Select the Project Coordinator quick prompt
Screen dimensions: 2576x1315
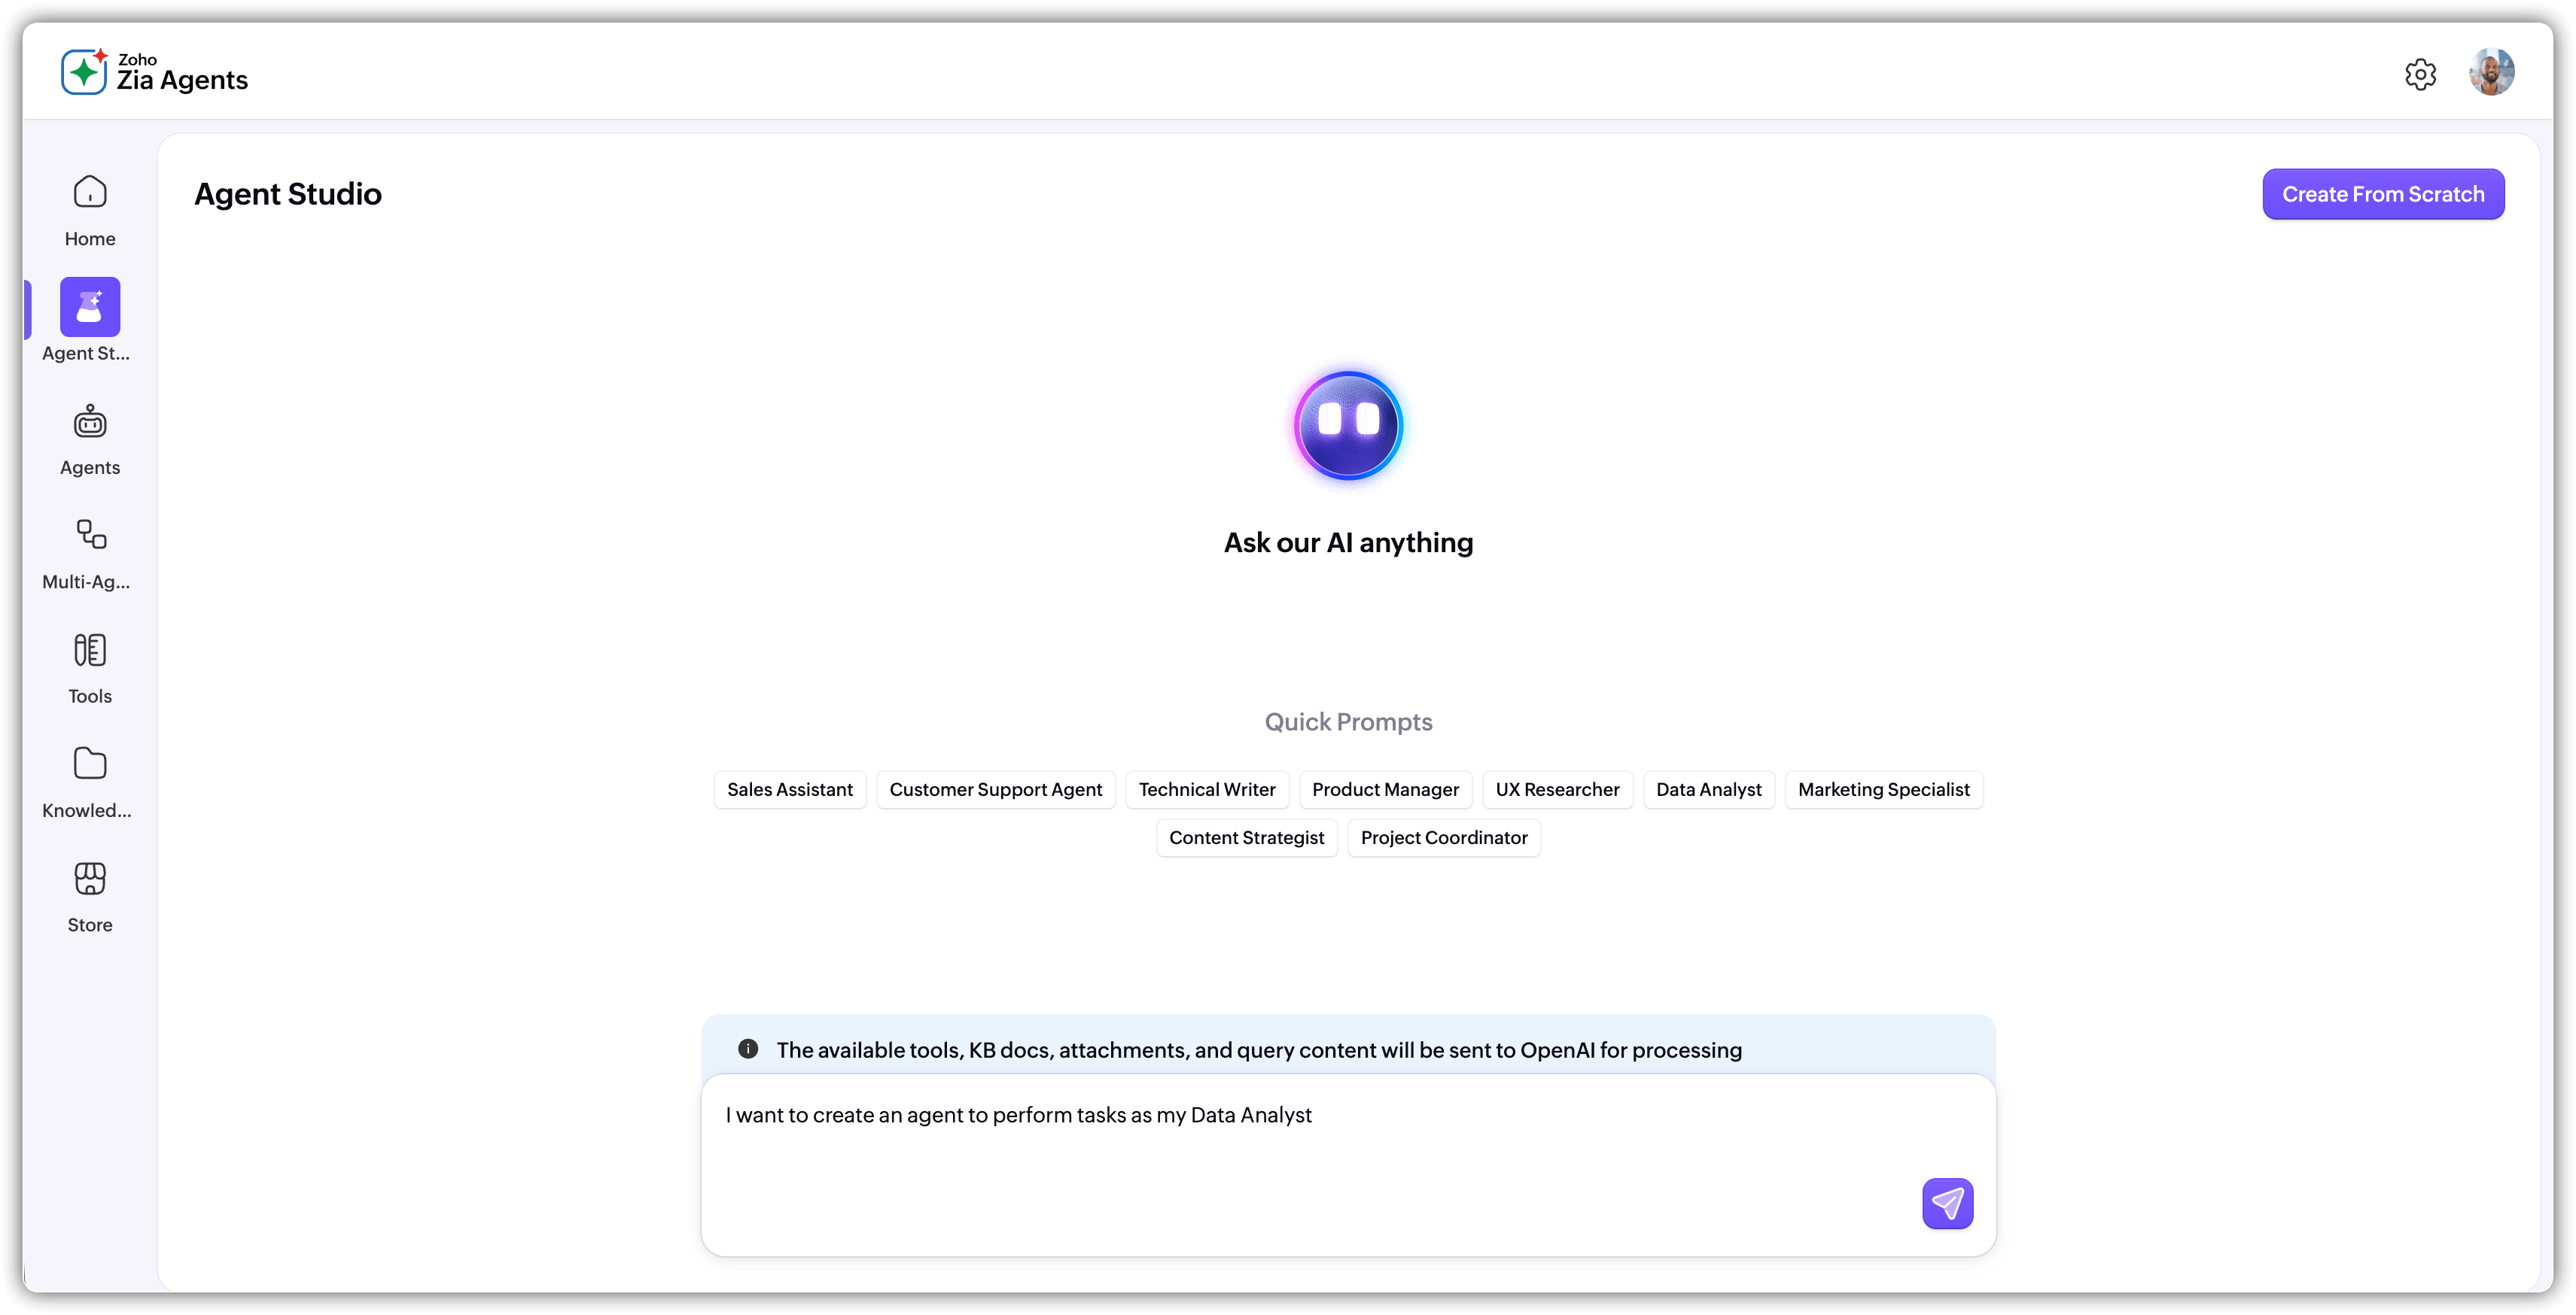(x=1443, y=837)
